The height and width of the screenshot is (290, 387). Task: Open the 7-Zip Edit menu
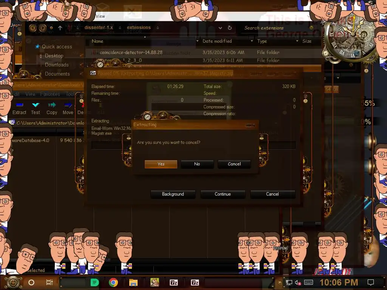[16, 94]
